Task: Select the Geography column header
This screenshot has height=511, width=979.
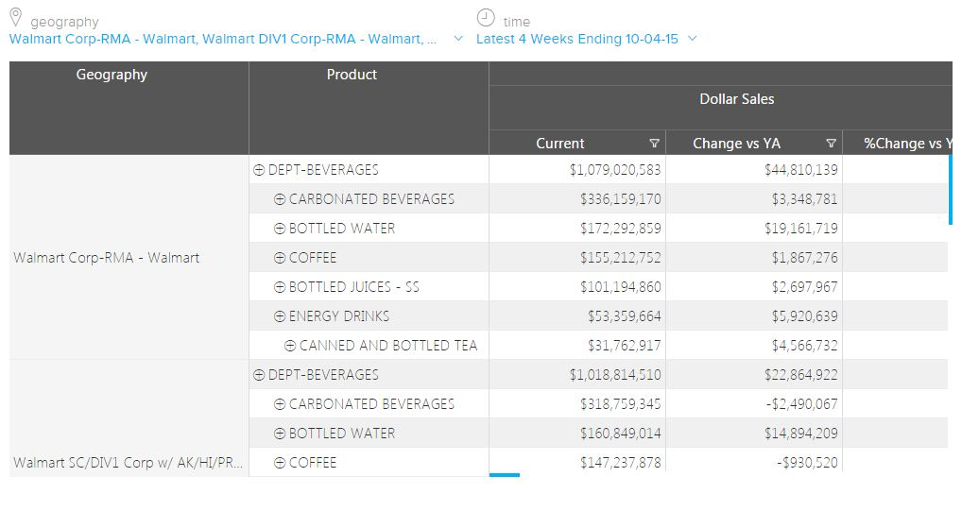Action: coord(112,76)
